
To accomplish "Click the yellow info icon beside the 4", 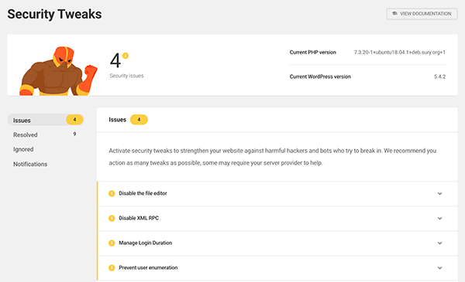I will click(x=126, y=56).
